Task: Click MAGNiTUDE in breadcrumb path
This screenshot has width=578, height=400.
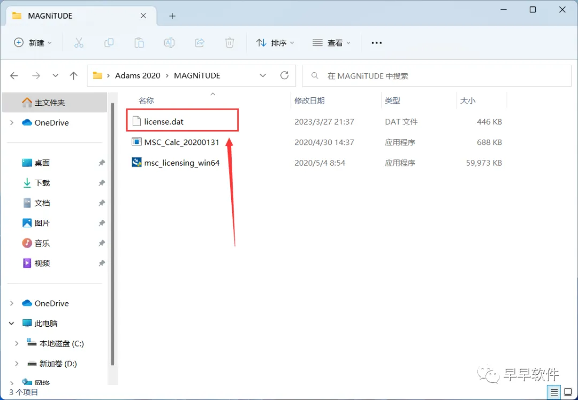Action: [x=197, y=75]
